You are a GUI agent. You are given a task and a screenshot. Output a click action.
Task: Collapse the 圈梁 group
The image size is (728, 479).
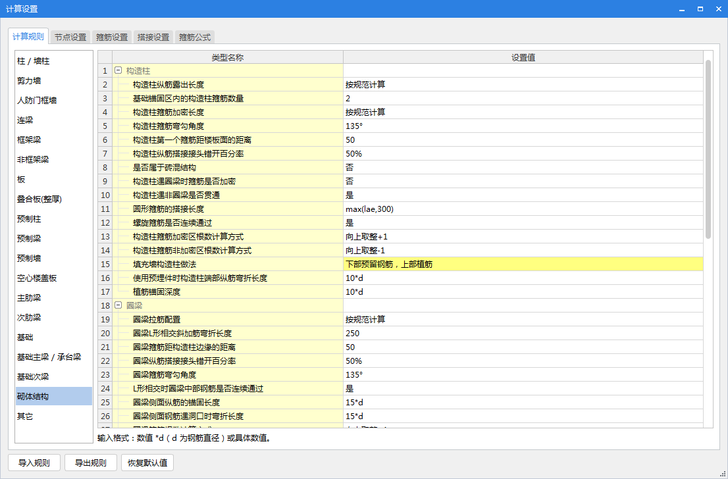[x=118, y=305]
